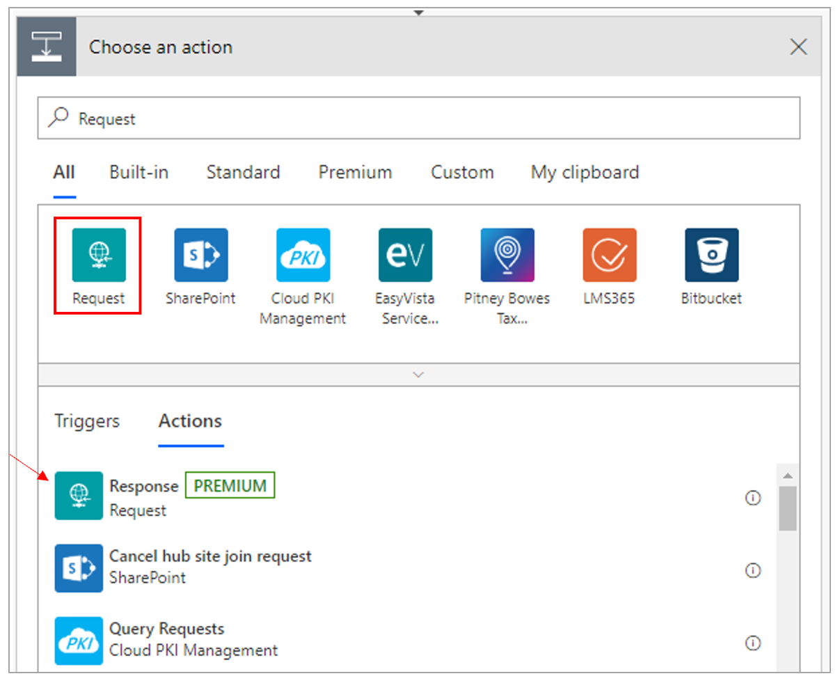This screenshot has width=840, height=683.
Task: Select the Pitney Bowes Tax connector
Action: point(507,255)
